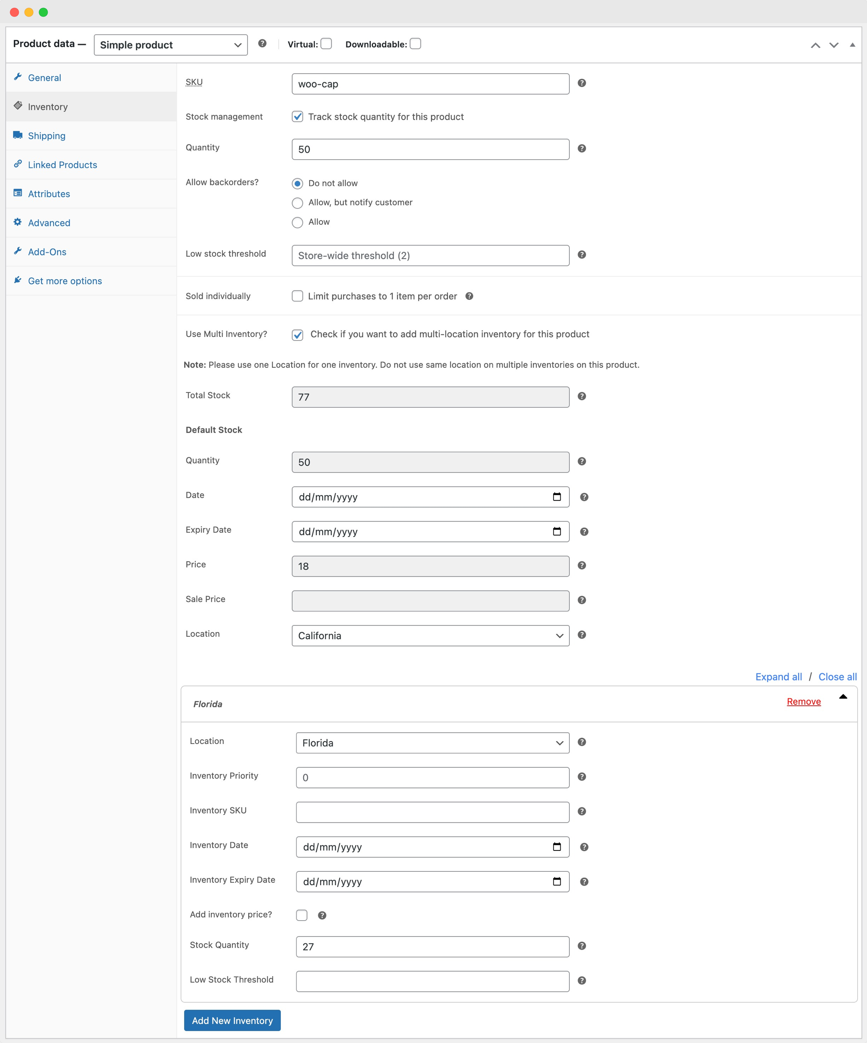Click the help icon beside Low stock threshold
This screenshot has width=867, height=1043.
tap(582, 255)
